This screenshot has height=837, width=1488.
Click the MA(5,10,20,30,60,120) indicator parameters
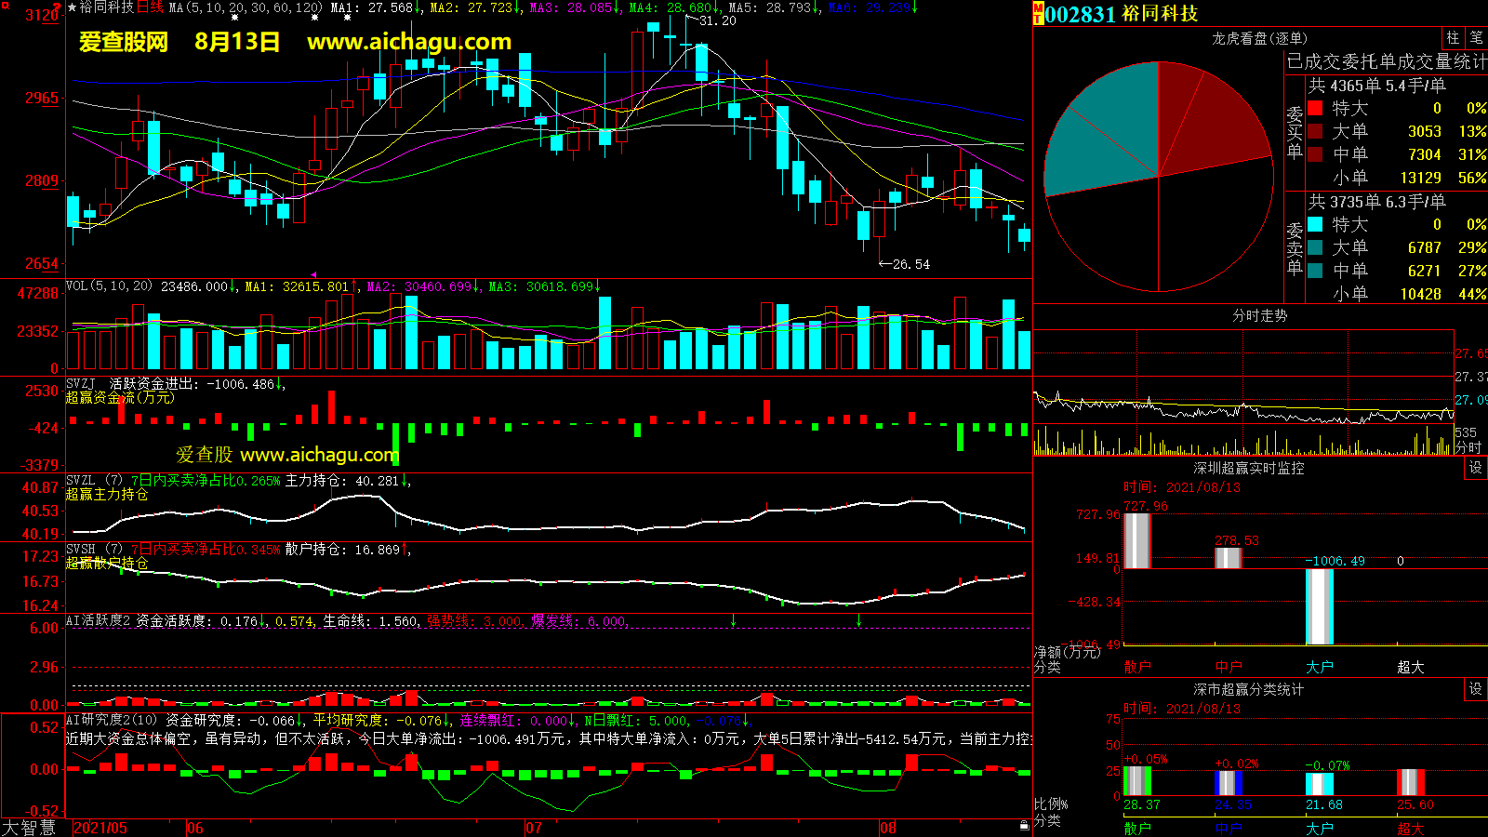pos(246,7)
